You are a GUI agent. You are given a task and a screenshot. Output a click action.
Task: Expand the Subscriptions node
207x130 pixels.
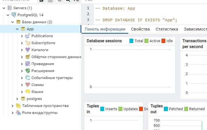click(22, 43)
